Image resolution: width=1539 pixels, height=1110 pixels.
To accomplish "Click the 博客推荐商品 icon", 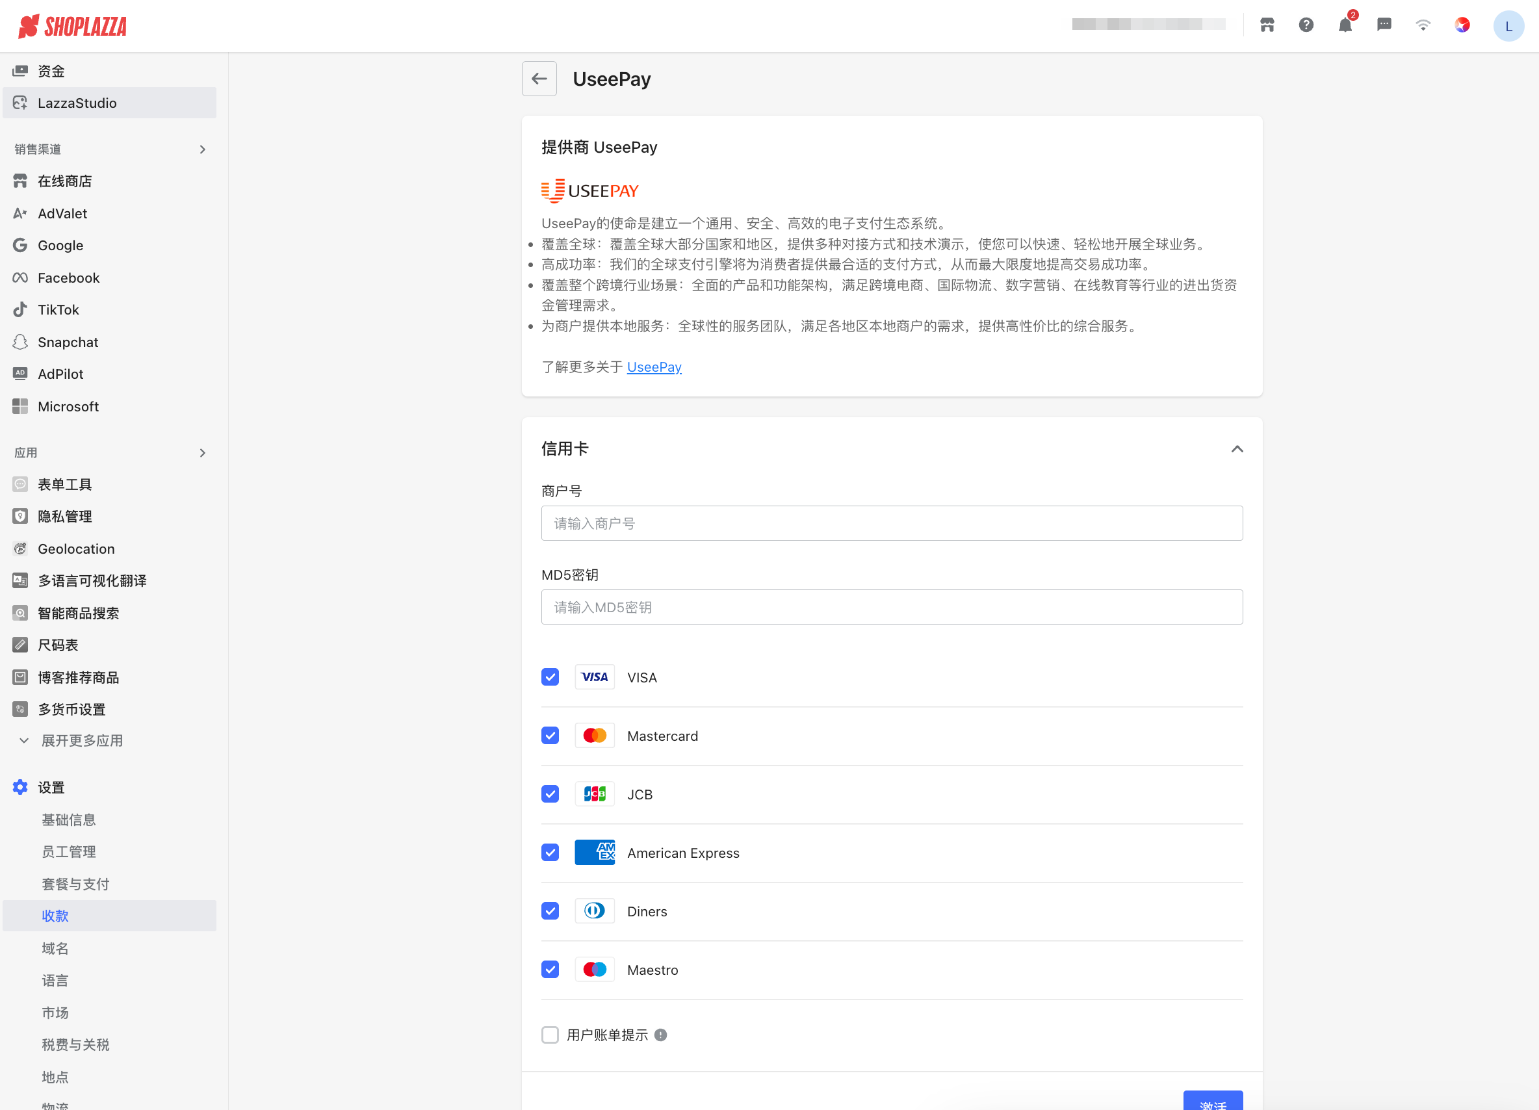I will coord(20,677).
